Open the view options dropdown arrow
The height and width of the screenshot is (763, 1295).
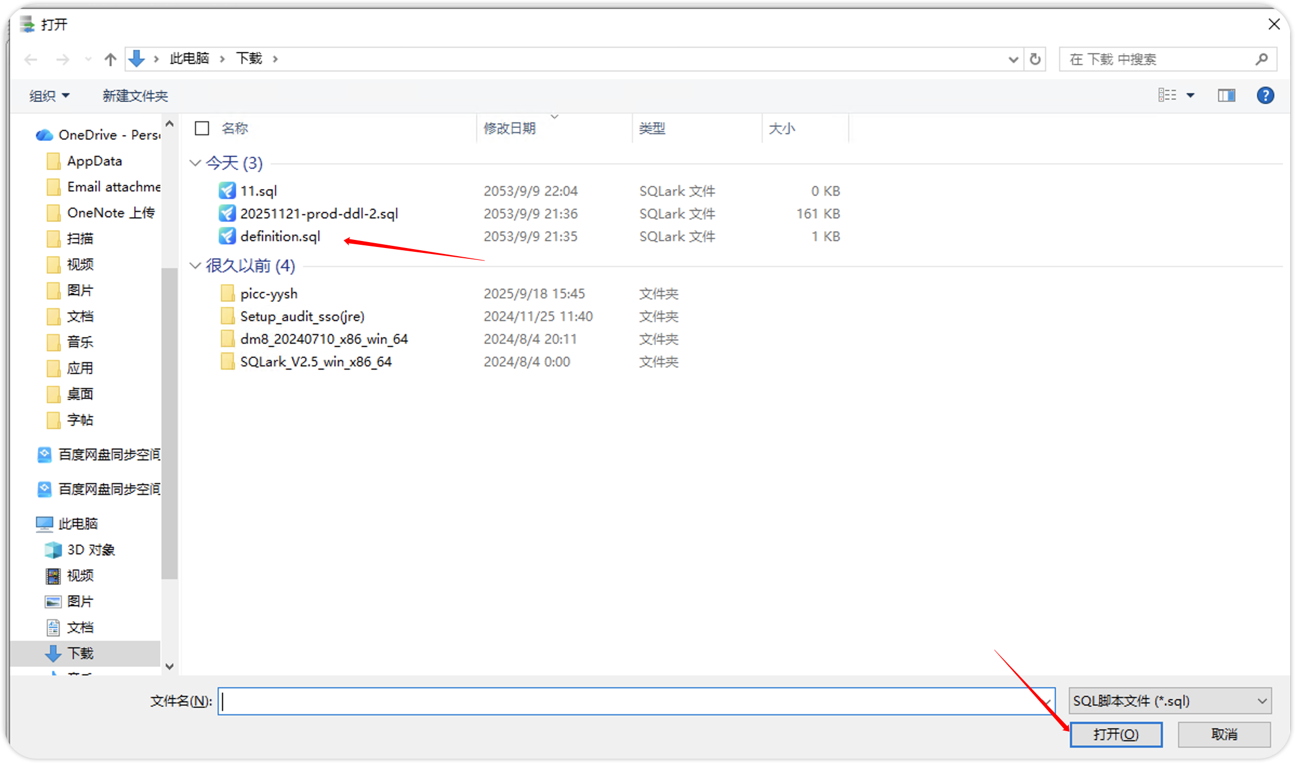(x=1191, y=96)
